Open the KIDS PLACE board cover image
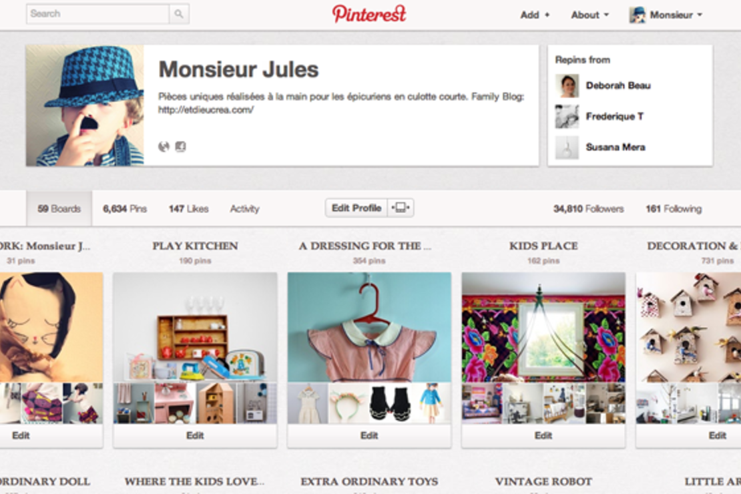The width and height of the screenshot is (741, 494). [x=543, y=327]
